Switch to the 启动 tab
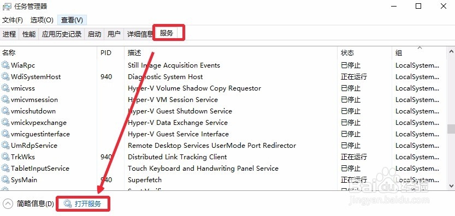Image resolution: width=455 pixels, height=216 pixels. pyautogui.click(x=94, y=34)
